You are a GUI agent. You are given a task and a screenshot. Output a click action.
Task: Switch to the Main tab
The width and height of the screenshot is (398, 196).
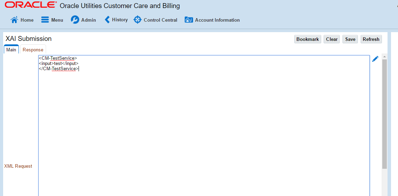click(x=11, y=50)
